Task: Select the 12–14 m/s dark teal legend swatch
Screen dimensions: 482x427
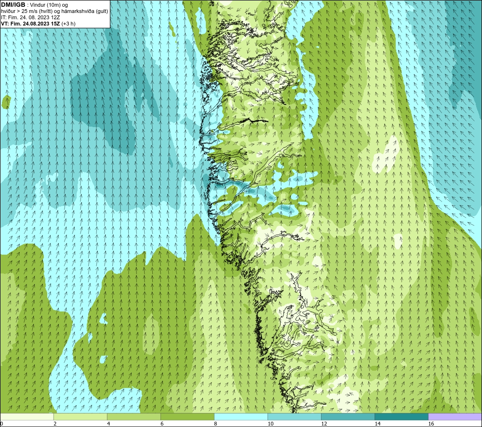Action: (348, 416)
